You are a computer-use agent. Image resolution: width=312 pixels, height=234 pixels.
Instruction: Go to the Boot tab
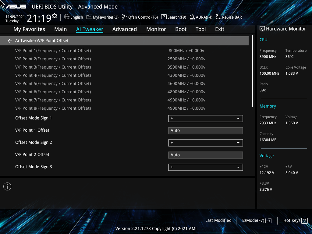click(181, 29)
